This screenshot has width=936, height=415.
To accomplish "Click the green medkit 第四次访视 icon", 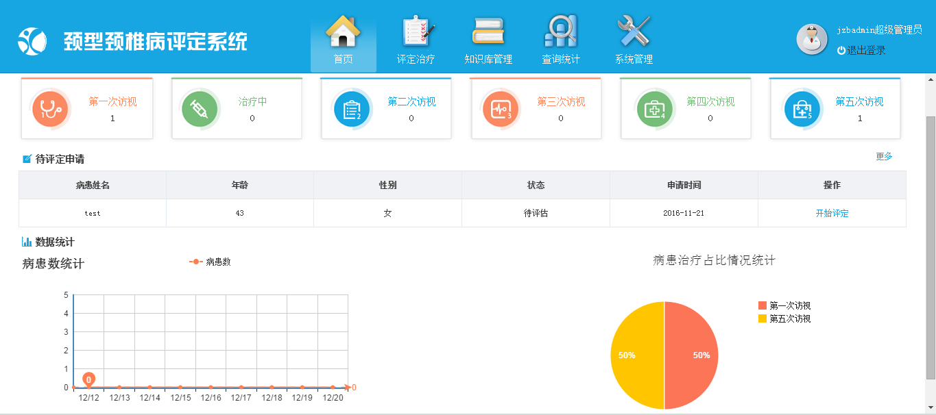I will [650, 109].
